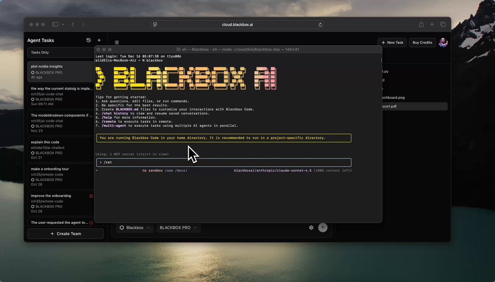Click the elimike10/ai-chatbot repo label

48,147
